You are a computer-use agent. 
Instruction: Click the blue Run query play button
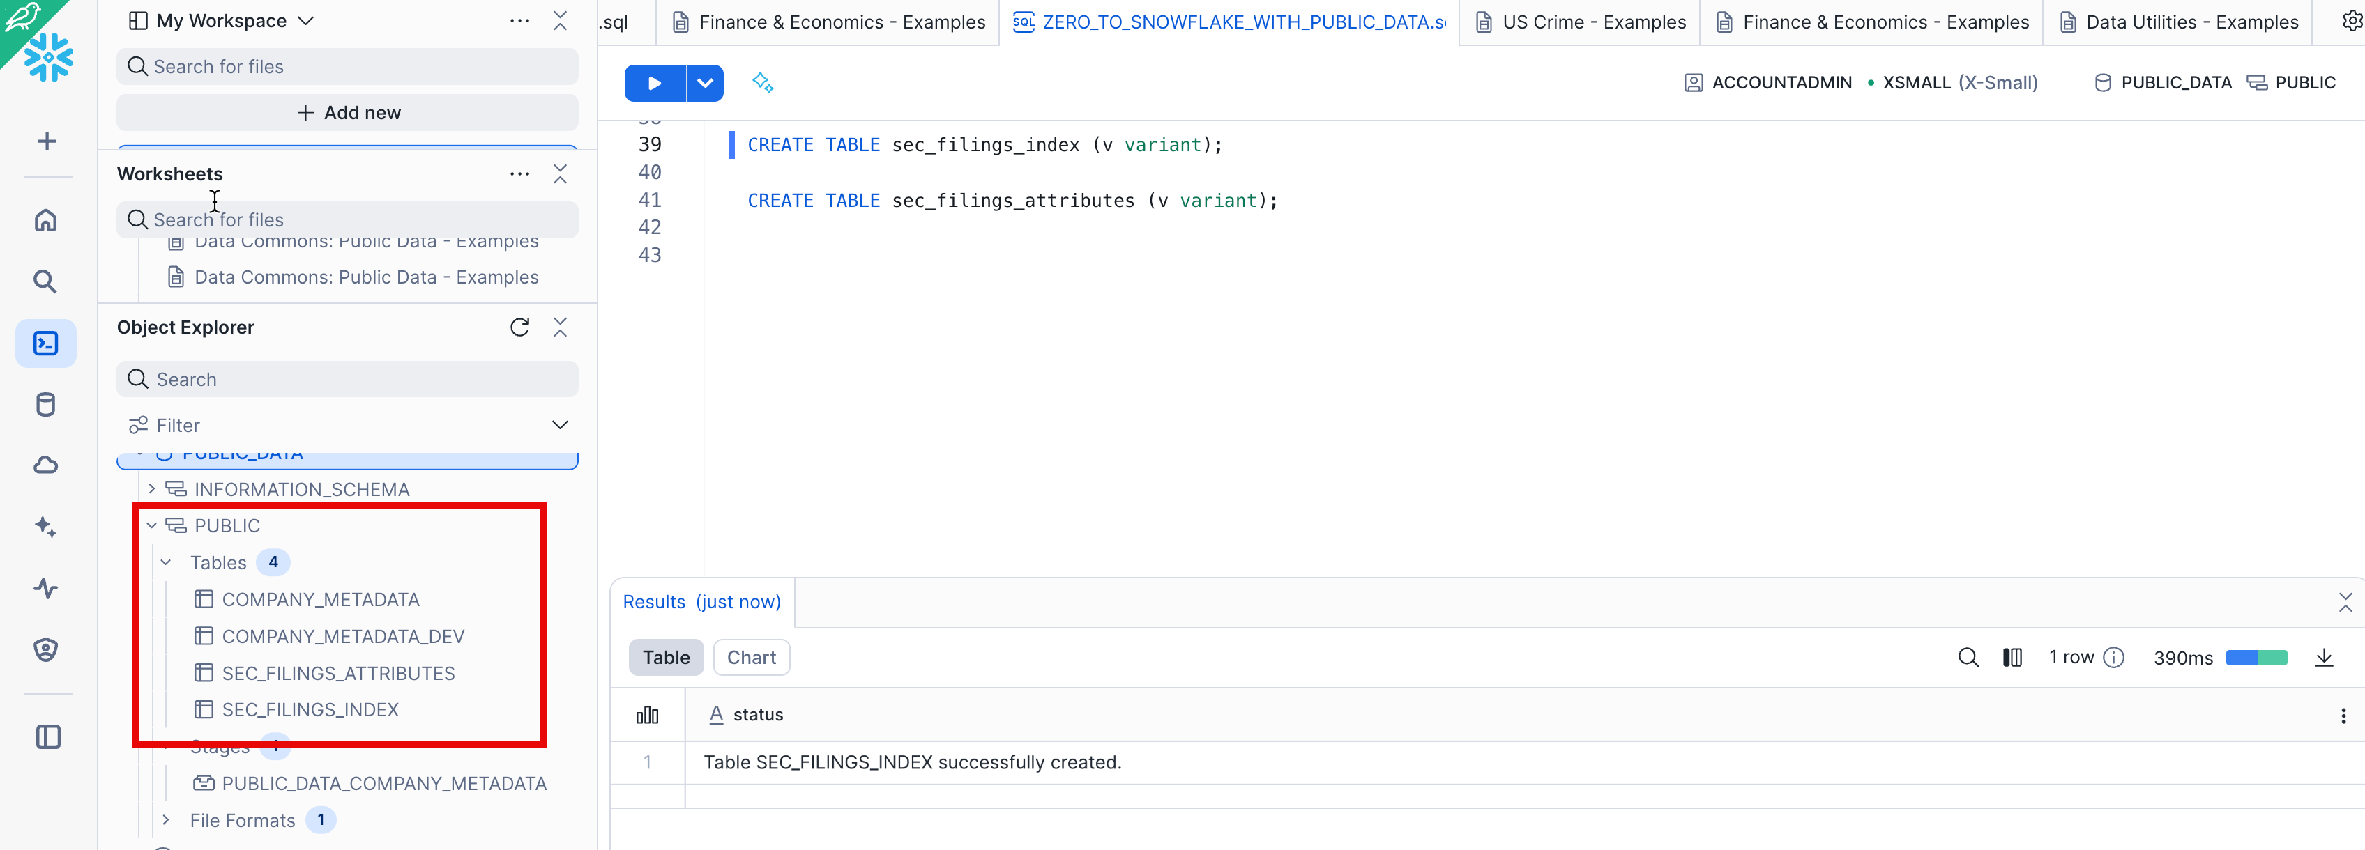654,84
